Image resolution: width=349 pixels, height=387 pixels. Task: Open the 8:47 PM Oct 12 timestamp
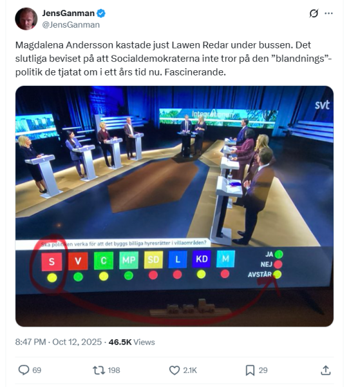59,342
